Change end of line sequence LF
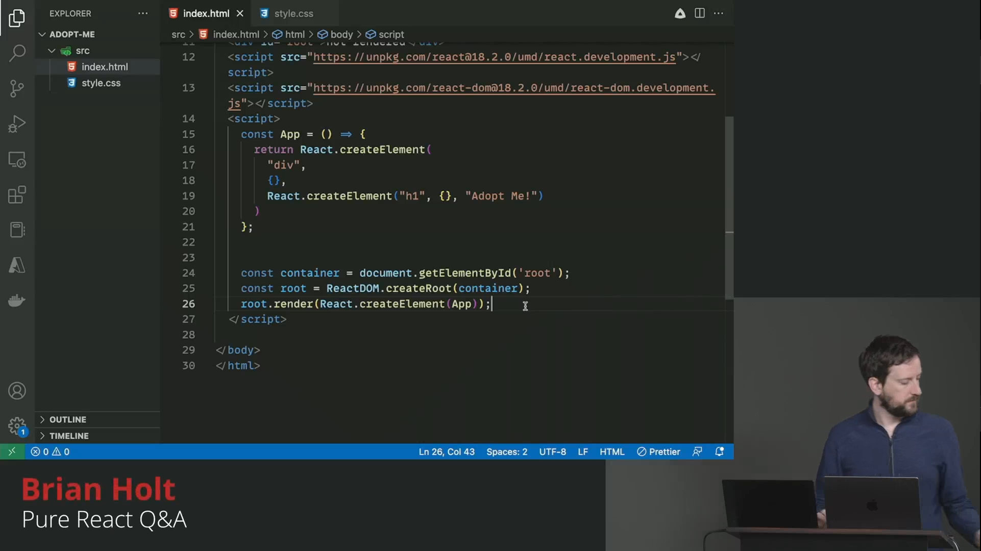981x551 pixels. click(583, 452)
